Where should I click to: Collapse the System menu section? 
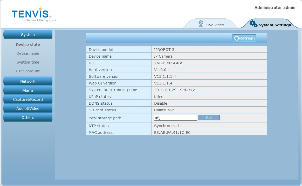click(28, 35)
